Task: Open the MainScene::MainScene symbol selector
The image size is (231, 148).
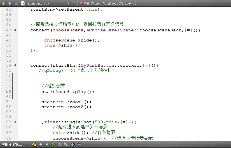Action: click(x=110, y=3)
